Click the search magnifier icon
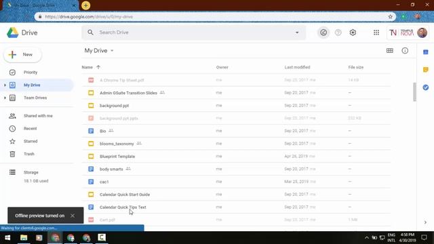This screenshot has width=434, height=244. [90, 33]
